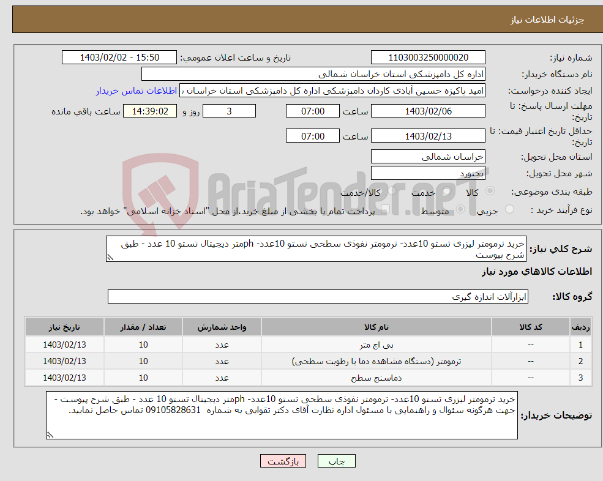The height and width of the screenshot is (481, 603).
Task: Click the ردیف column header
Action: [x=581, y=327]
